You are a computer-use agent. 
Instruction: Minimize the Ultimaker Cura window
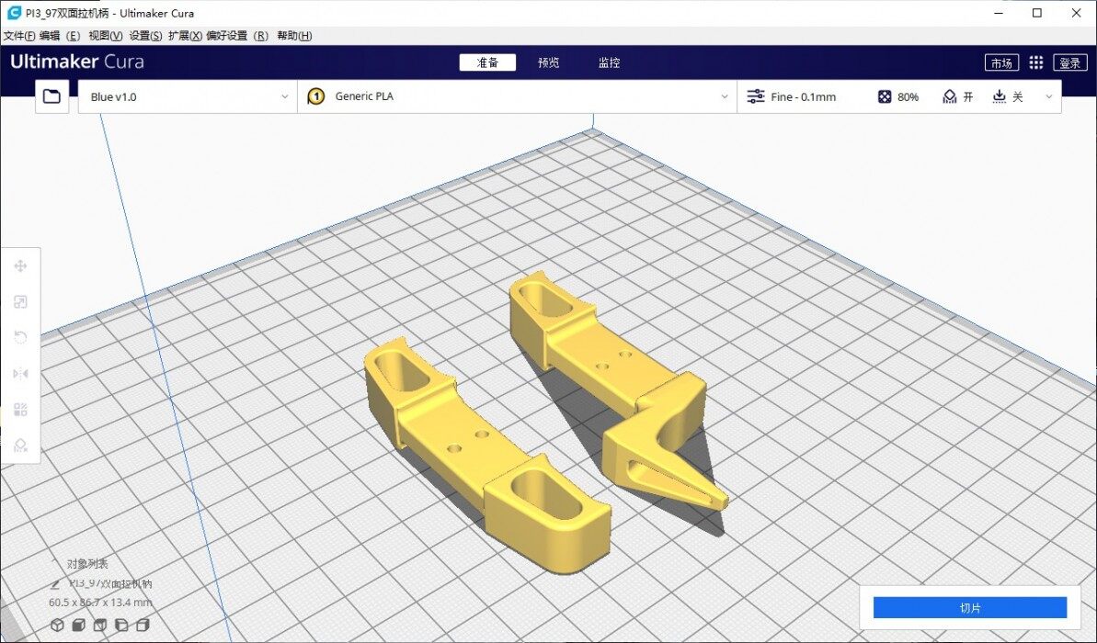[x=999, y=13]
